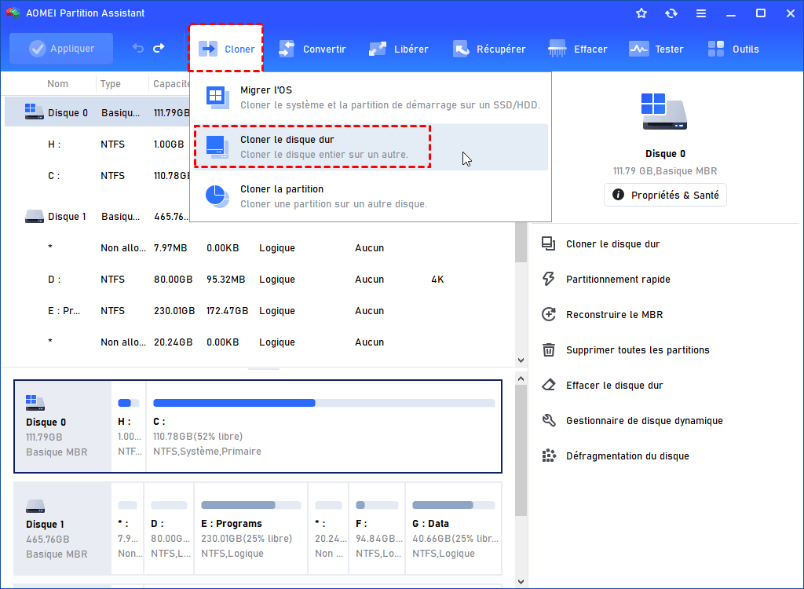Click Partitionnement rapide in side panel

click(x=618, y=280)
